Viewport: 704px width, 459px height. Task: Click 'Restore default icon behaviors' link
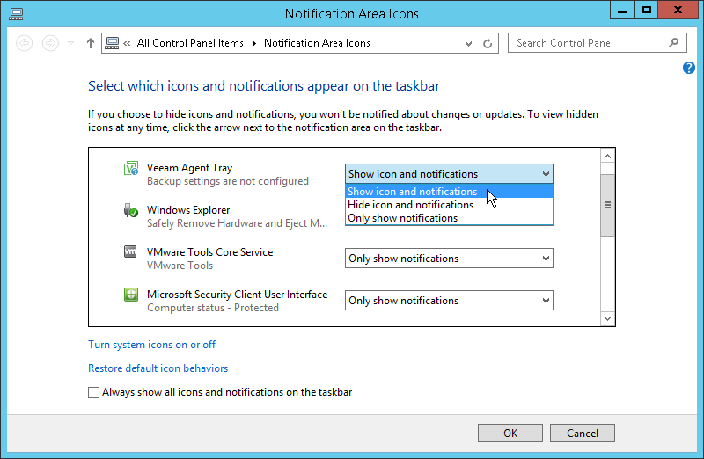[158, 368]
